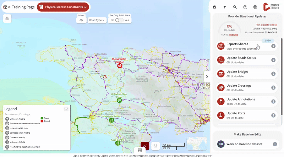This screenshot has width=284, height=157.
Task: Show info for Reports Shared
Action: (273, 46)
